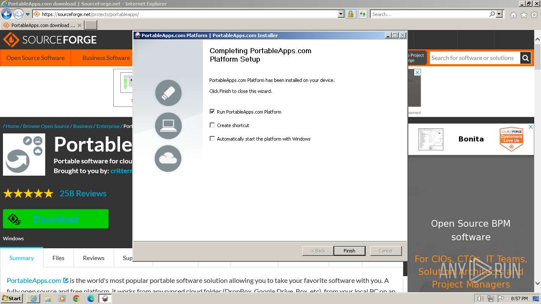Click the Internet Explorer forward arrow
Image resolution: width=541 pixels, height=304 pixels.
pyautogui.click(x=18, y=14)
